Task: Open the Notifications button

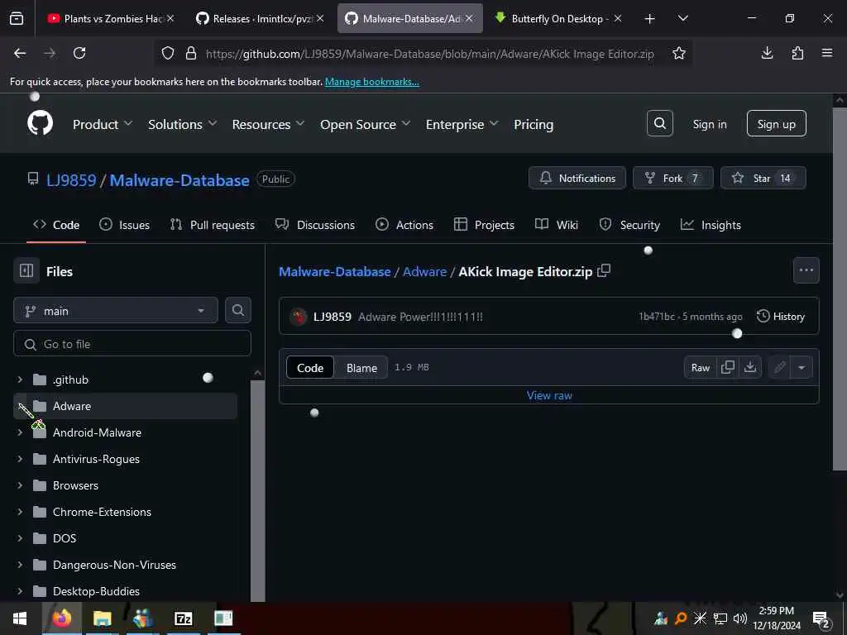Action: pos(577,179)
